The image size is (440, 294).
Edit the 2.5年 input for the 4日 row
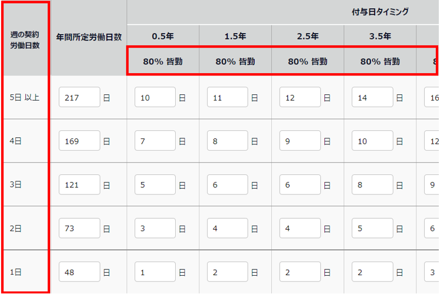[300, 141]
